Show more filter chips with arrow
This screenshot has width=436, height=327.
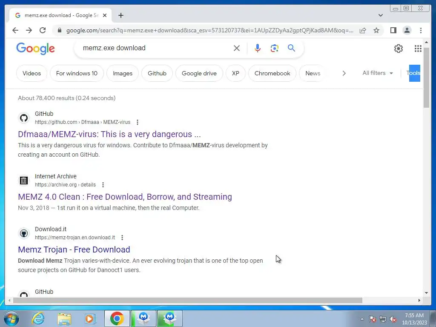tap(344, 73)
